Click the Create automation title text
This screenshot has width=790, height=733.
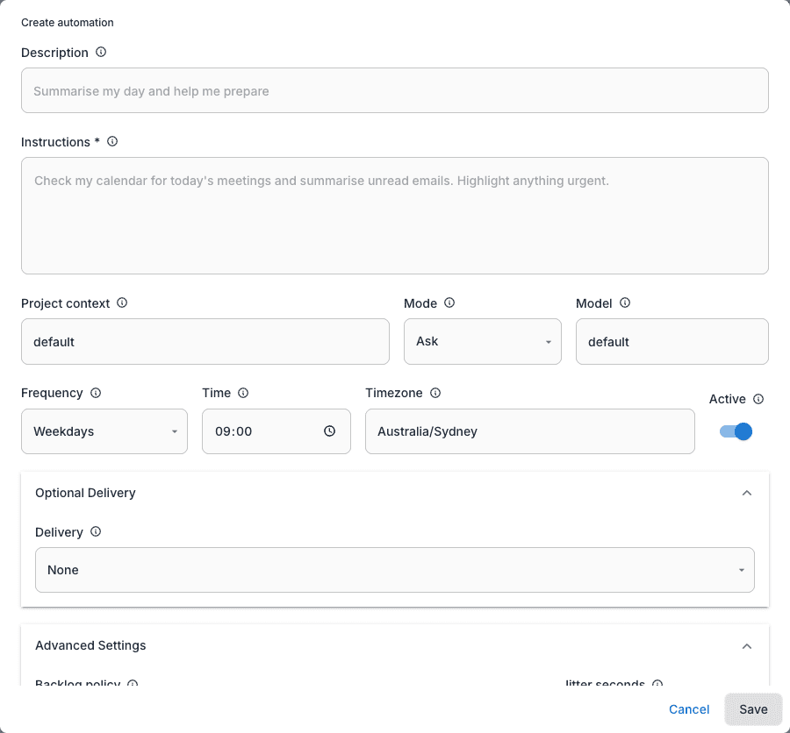pos(68,23)
